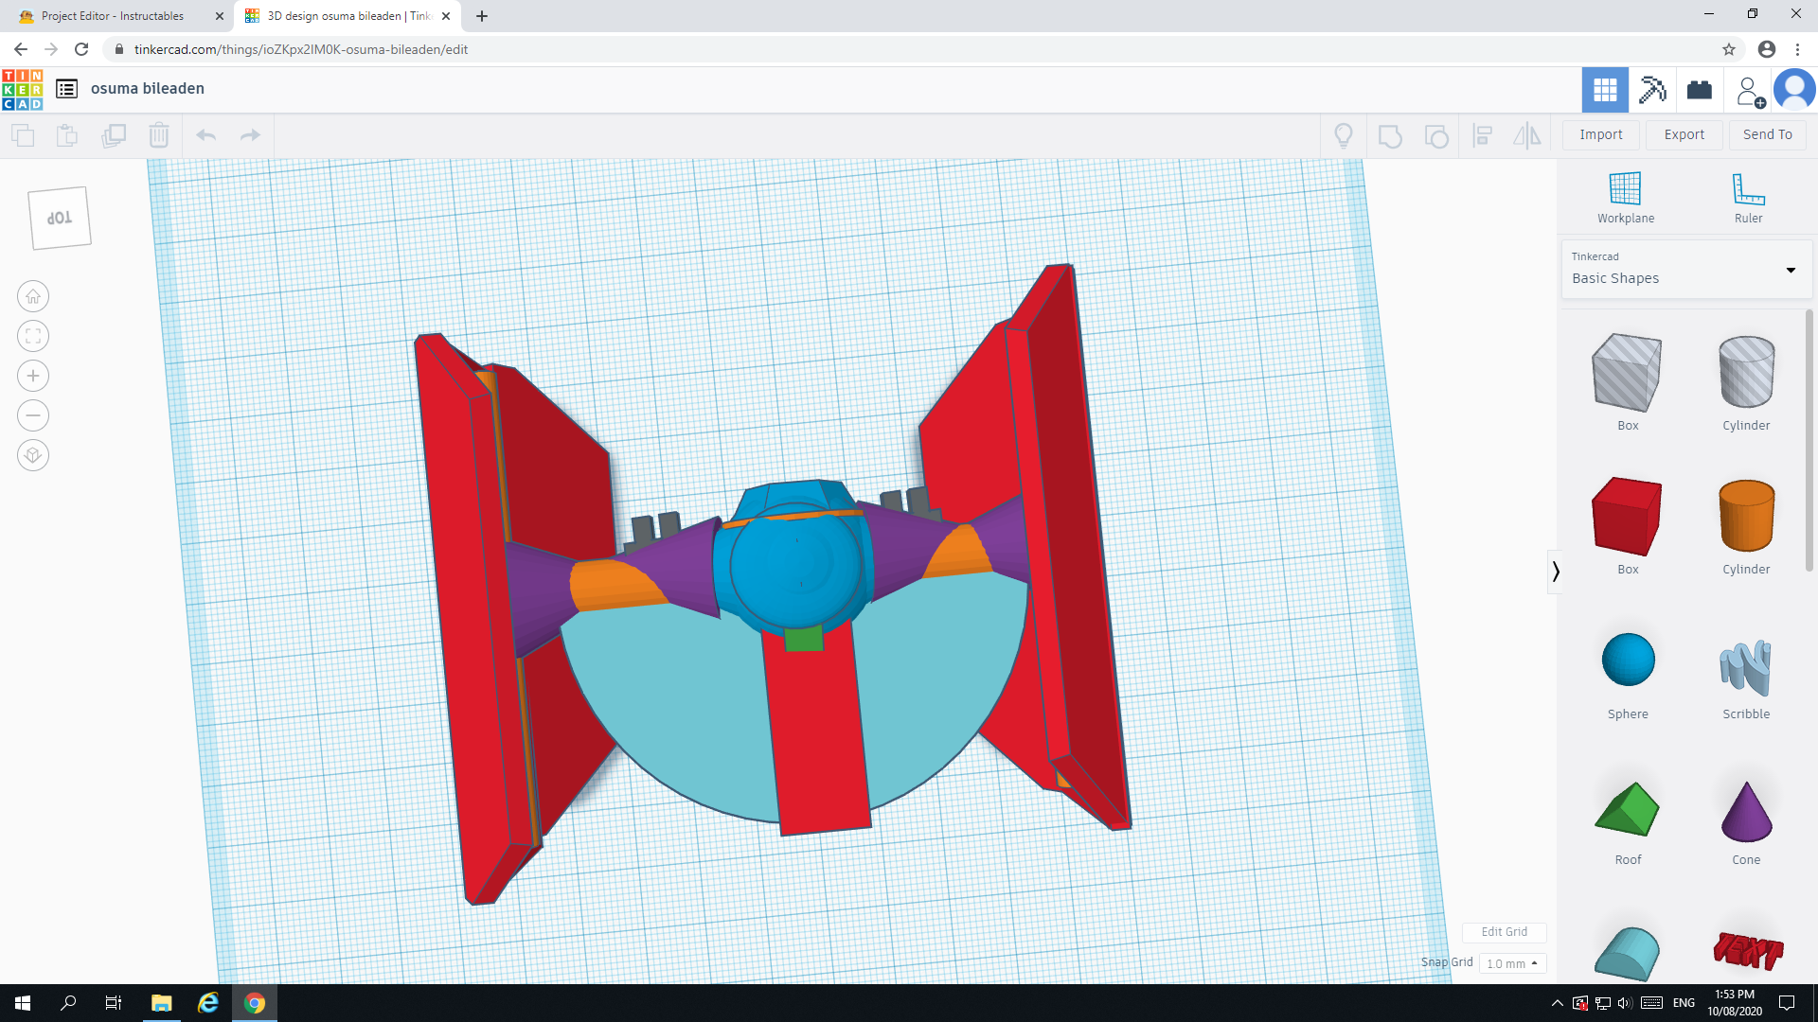
Task: Open the Chrome menu three dots
Action: coord(1797,49)
